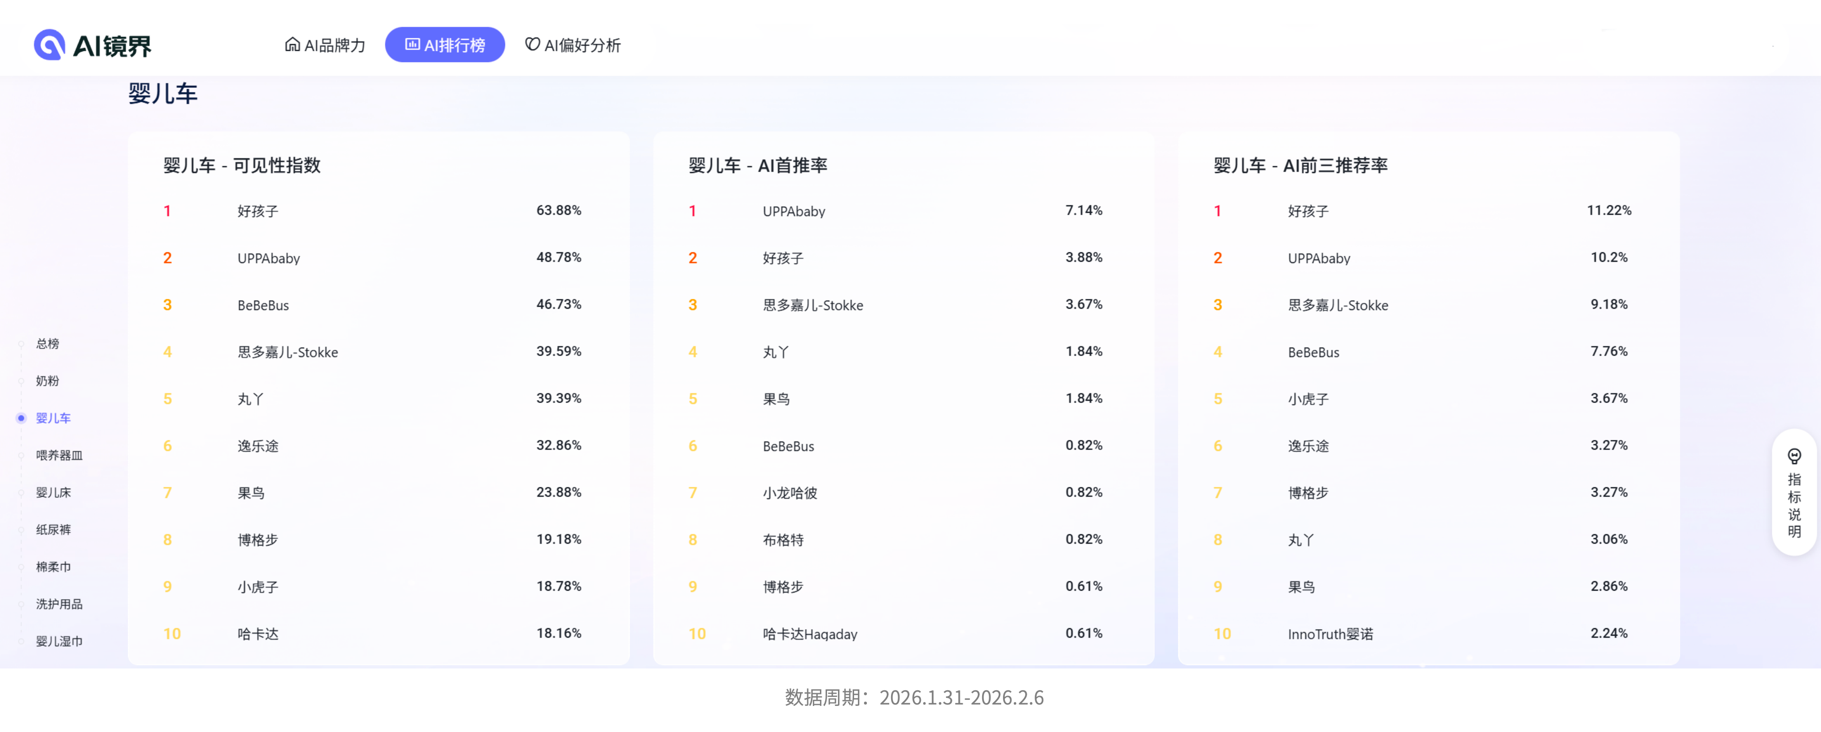Click the AI镜界 logo icon
Image resolution: width=1821 pixels, height=732 pixels.
coord(49,45)
